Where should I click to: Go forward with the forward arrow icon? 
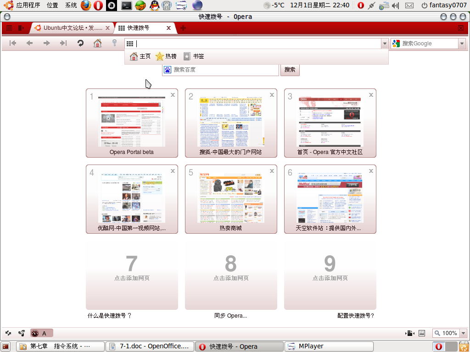(x=46, y=43)
